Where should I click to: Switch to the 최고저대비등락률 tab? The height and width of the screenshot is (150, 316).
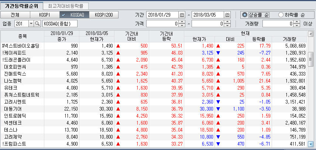point(66,6)
